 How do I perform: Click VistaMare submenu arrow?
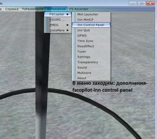(x=68, y=30)
